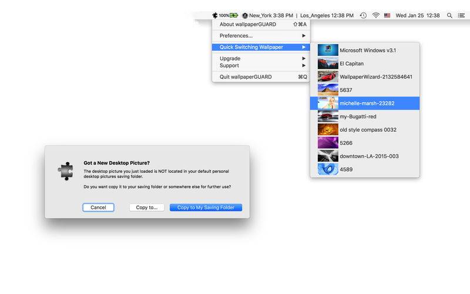Open Notification Center list icon

click(x=461, y=15)
